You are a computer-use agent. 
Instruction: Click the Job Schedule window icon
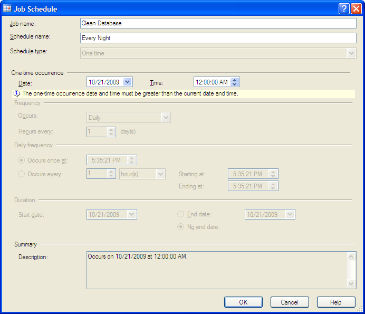[6, 8]
